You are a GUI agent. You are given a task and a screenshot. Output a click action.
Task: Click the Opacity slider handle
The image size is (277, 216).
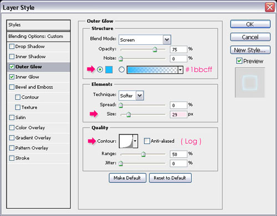pyautogui.click(x=155, y=50)
